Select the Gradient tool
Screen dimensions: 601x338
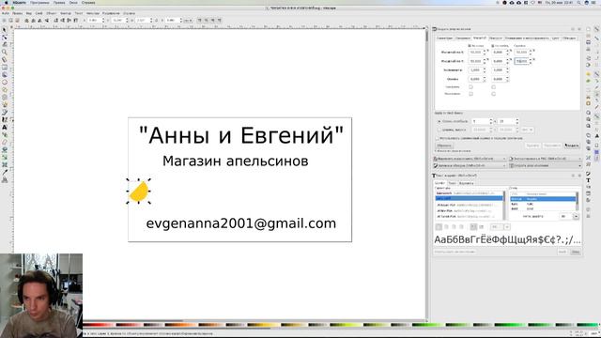coord(4,157)
